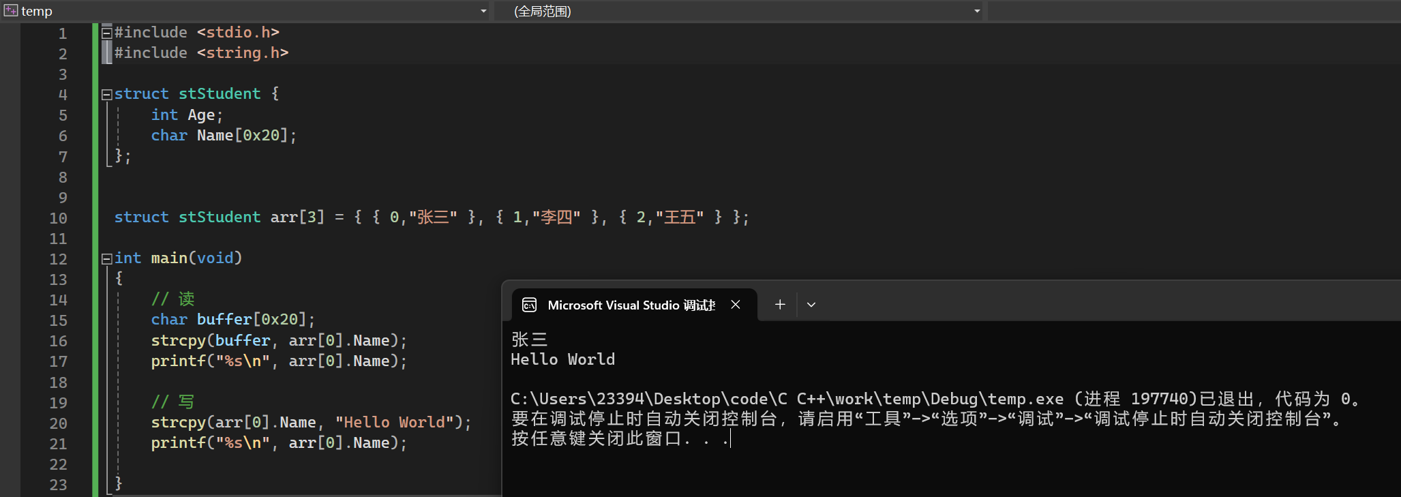
Task: Collapse the main function block
Action: point(106,259)
